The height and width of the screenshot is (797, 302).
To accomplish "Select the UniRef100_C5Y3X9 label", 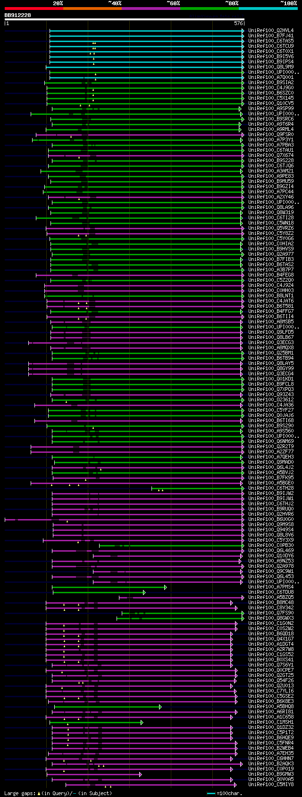I will click(271, 540).
